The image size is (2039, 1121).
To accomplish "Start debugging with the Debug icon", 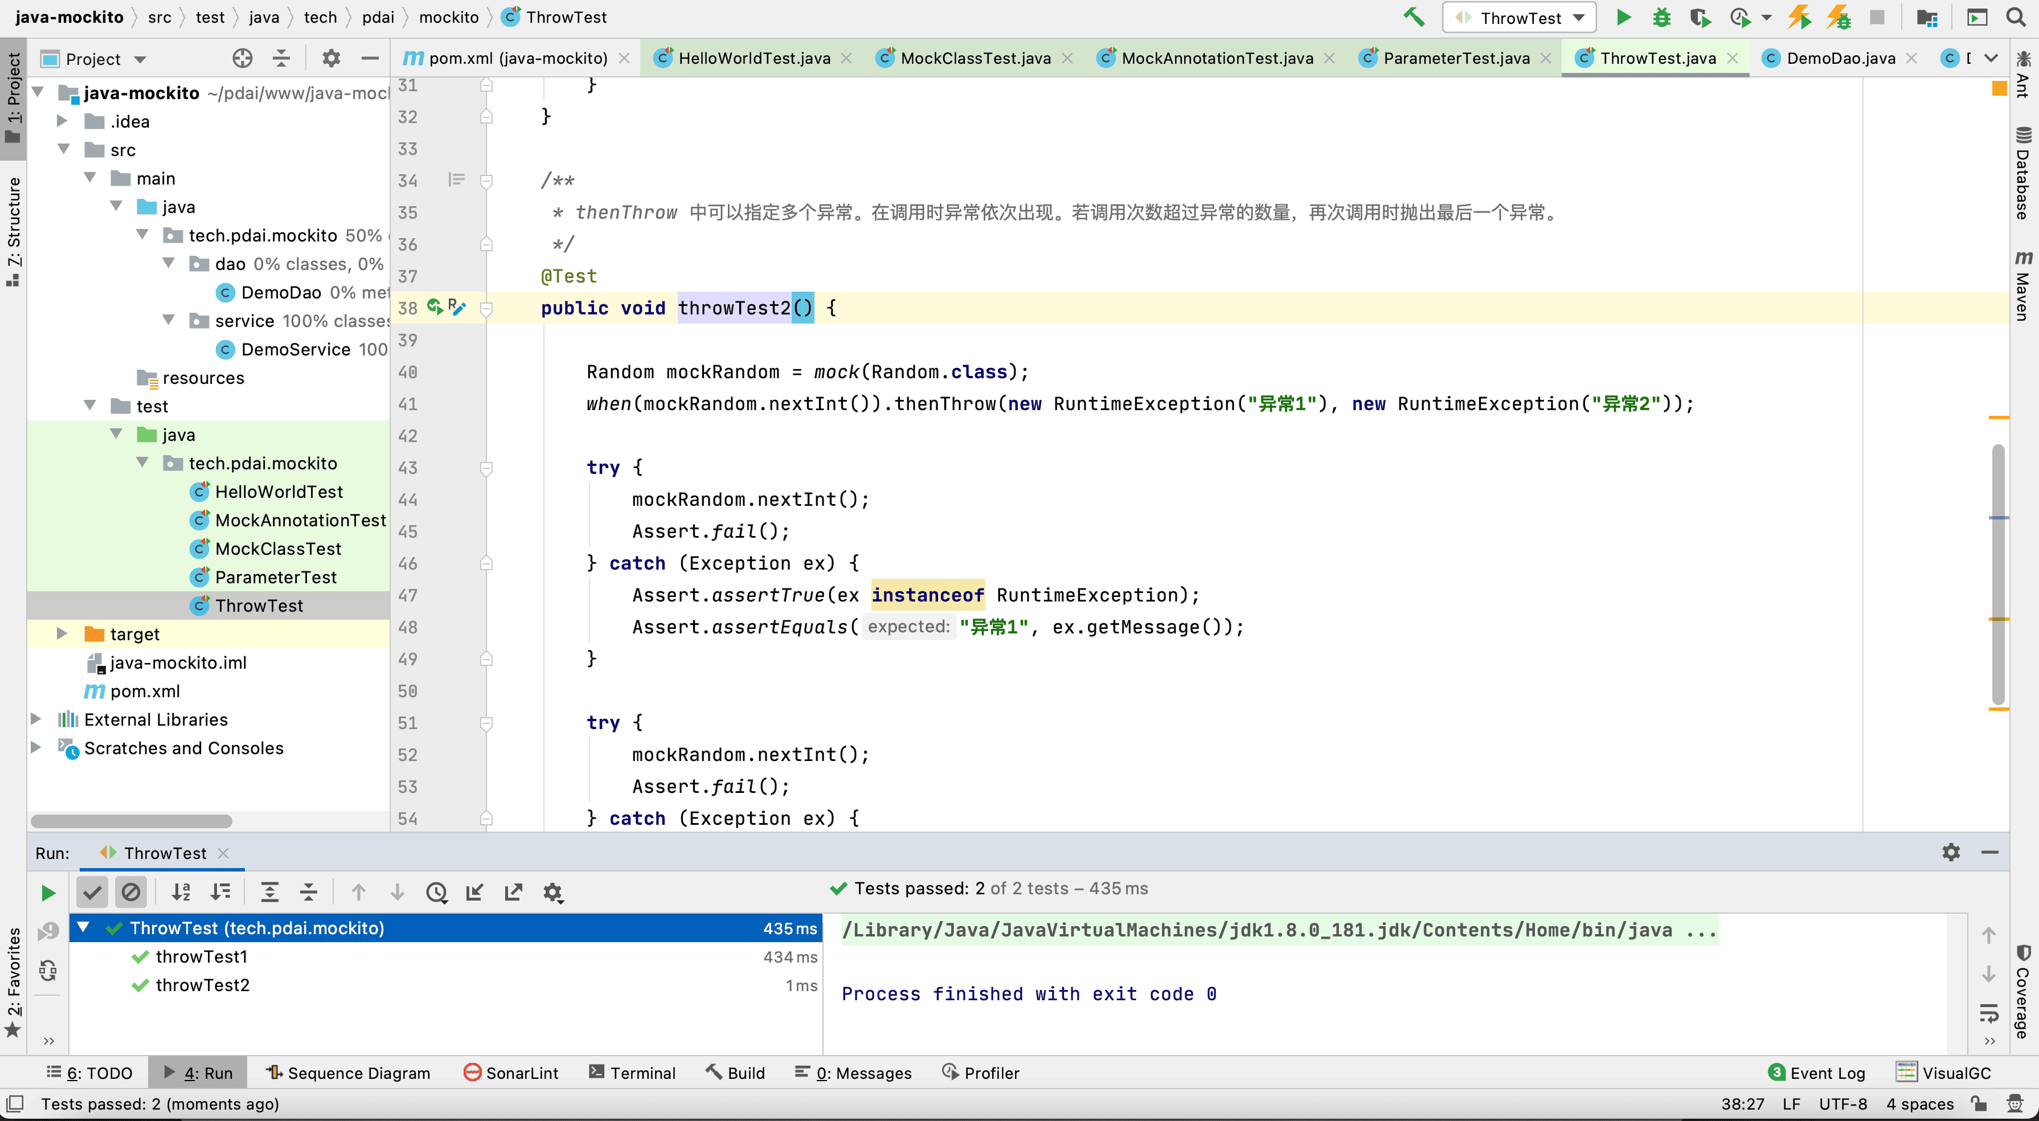I will click(x=1662, y=18).
